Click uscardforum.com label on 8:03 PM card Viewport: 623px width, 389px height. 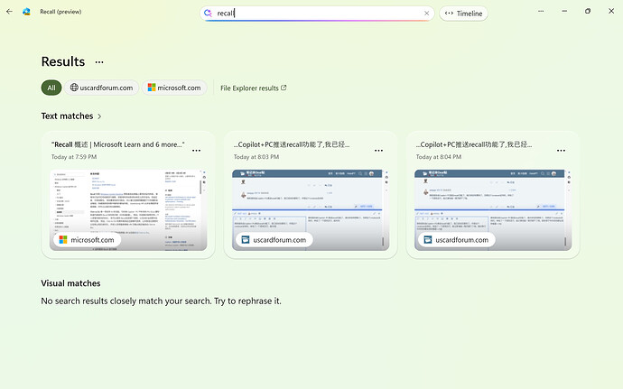274,239
